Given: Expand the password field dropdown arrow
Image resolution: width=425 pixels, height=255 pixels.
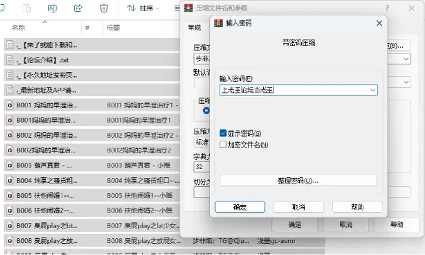Looking at the screenshot, I should [x=373, y=90].
